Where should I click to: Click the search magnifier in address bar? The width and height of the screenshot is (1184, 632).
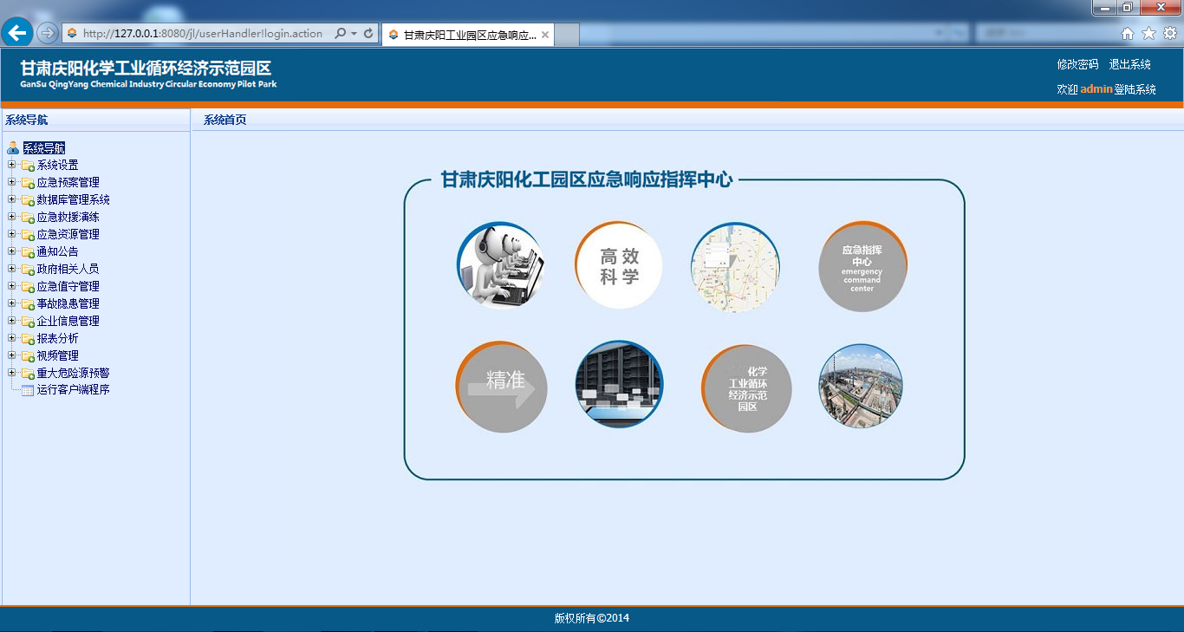click(x=340, y=33)
